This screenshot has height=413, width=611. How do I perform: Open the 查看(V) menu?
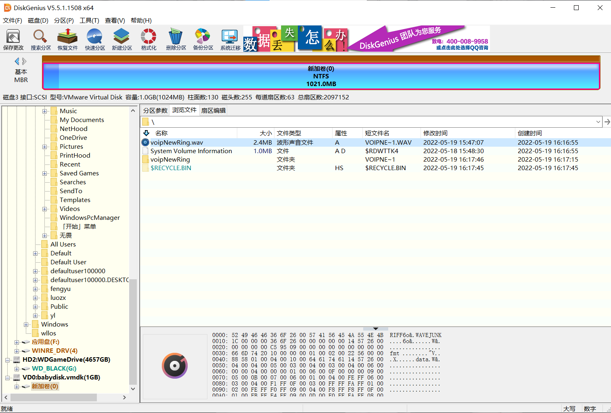115,21
